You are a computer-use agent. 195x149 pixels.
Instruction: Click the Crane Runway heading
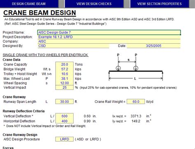click(14, 97)
